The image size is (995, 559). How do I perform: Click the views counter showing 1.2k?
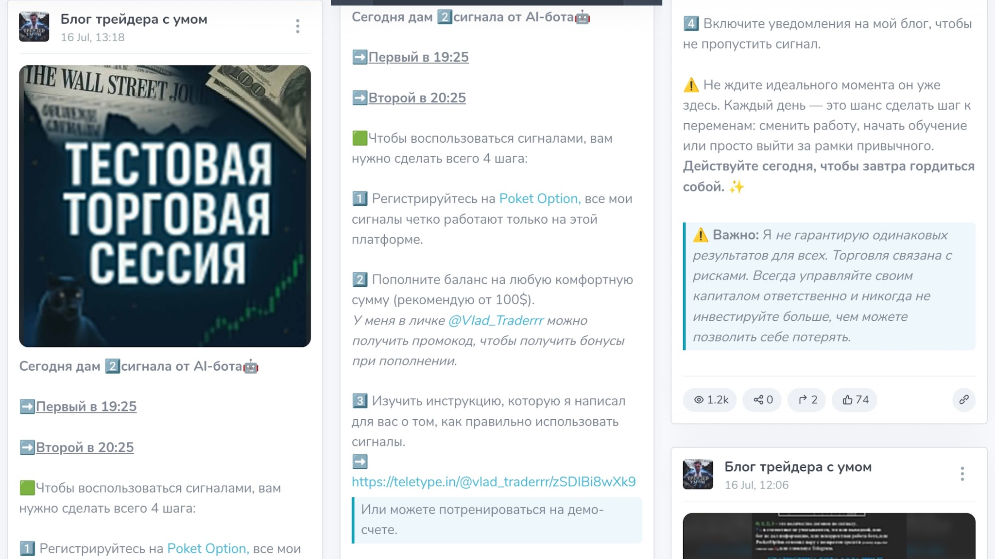coord(710,400)
